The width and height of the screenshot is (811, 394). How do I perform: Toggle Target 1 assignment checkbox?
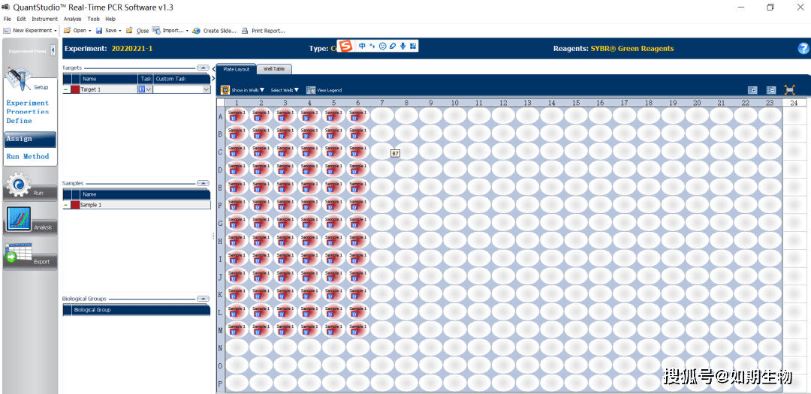(x=66, y=89)
